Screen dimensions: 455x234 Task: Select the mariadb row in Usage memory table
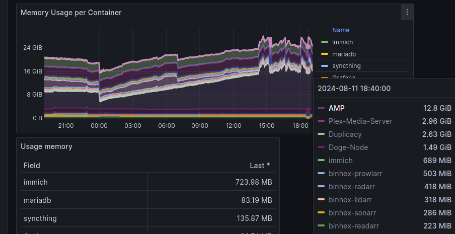click(x=148, y=200)
